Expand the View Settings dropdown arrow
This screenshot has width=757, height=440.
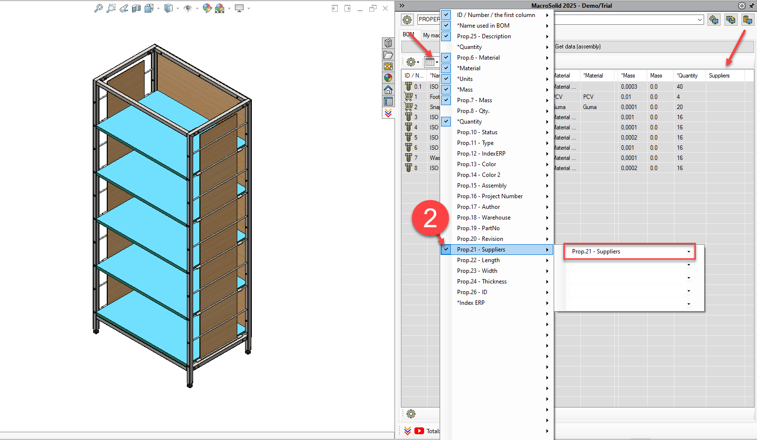[x=248, y=8]
